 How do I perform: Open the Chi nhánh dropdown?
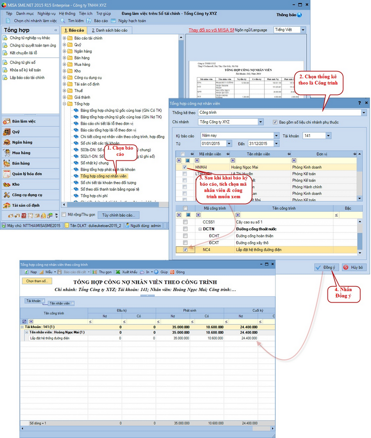pyautogui.click(x=261, y=122)
